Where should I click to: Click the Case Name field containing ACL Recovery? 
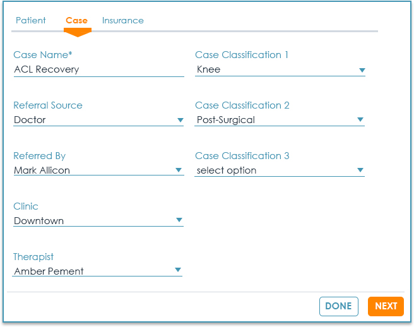click(98, 69)
